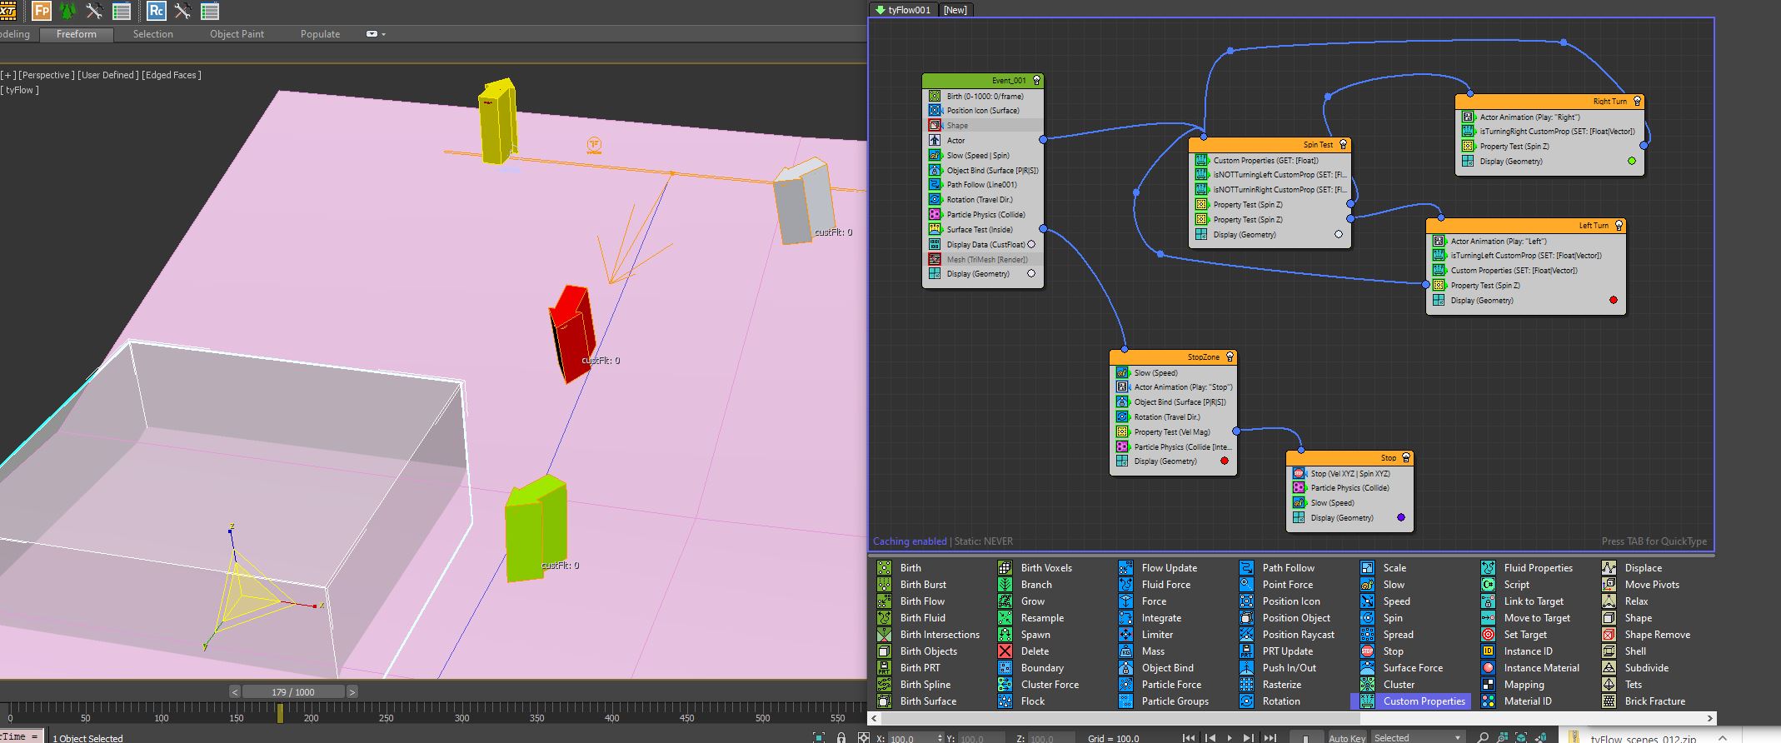1781x743 pixels.
Task: Toggle the StopZone event lightbulb
Action: pos(1230,357)
